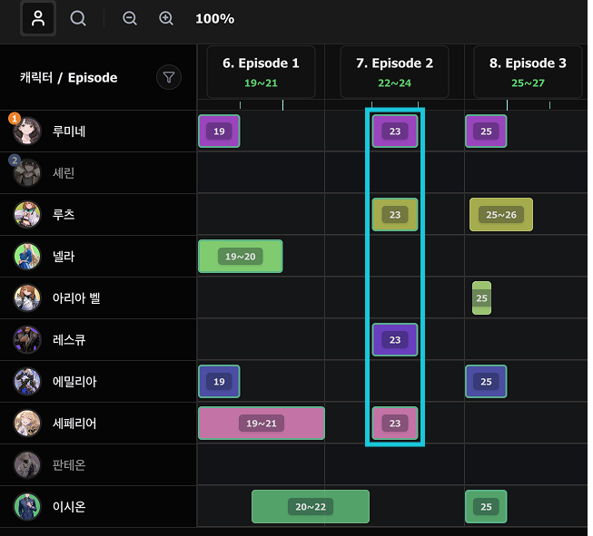Zoom in with the plus magnifier

click(166, 18)
